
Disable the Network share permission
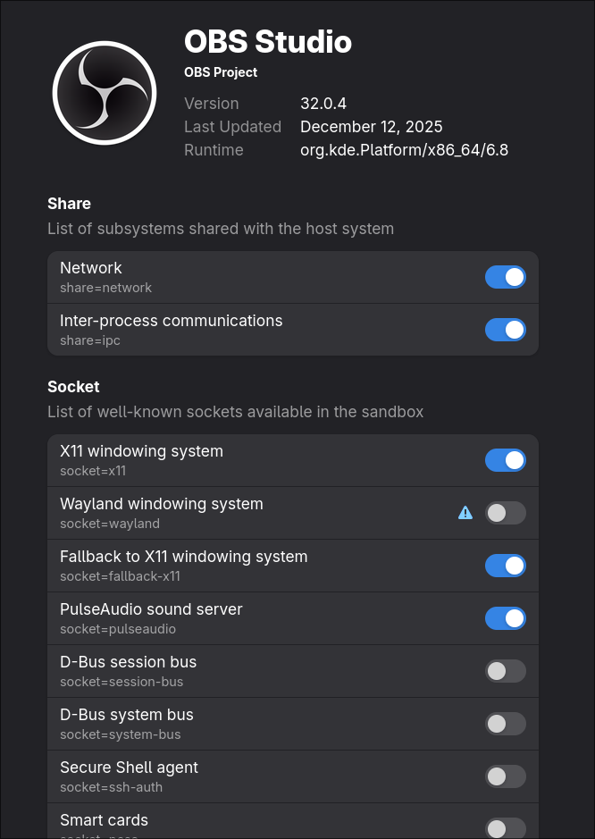pos(505,277)
